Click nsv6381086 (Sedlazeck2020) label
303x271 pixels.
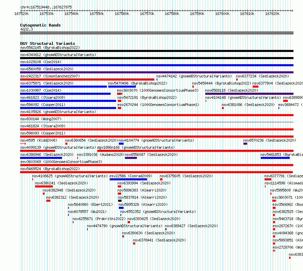tap(248, 105)
